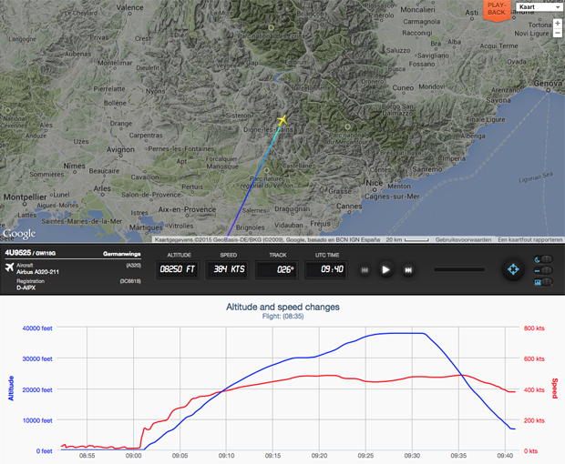Click the Flight: (08:35) subtitle
565x464 pixels.
[x=282, y=317]
